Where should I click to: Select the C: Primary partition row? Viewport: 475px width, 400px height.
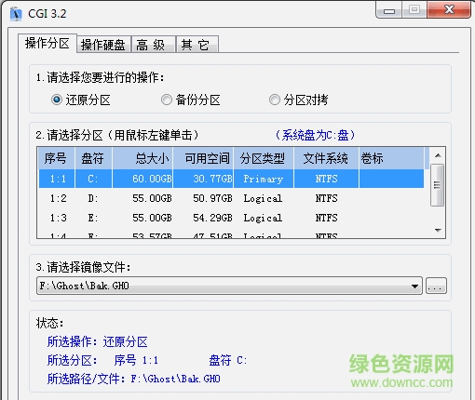click(x=231, y=179)
